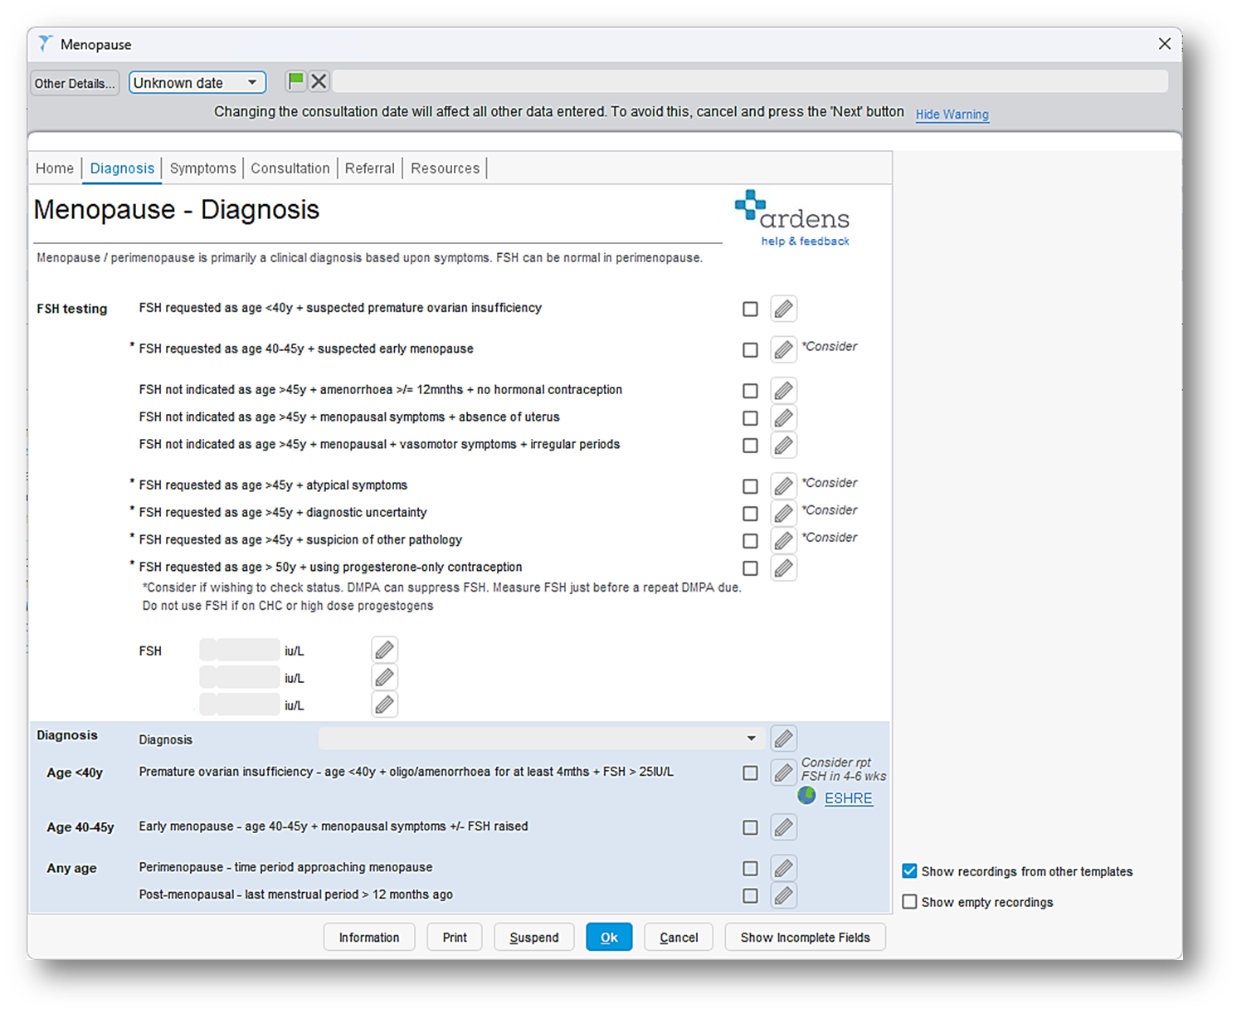
Task: Tick FSH not indicated absence of uterus checkbox
Action: (750, 417)
